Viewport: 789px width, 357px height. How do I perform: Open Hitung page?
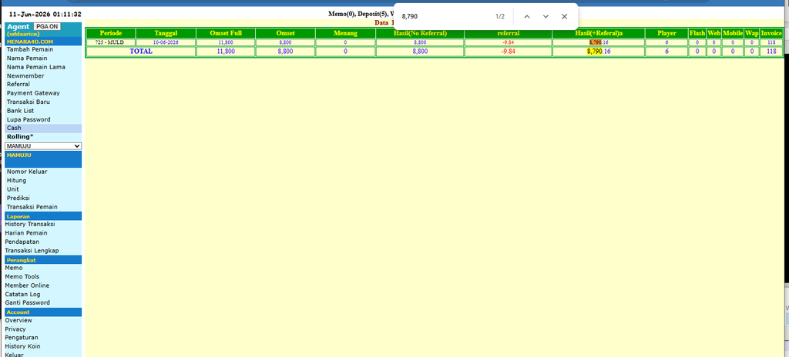(x=17, y=181)
